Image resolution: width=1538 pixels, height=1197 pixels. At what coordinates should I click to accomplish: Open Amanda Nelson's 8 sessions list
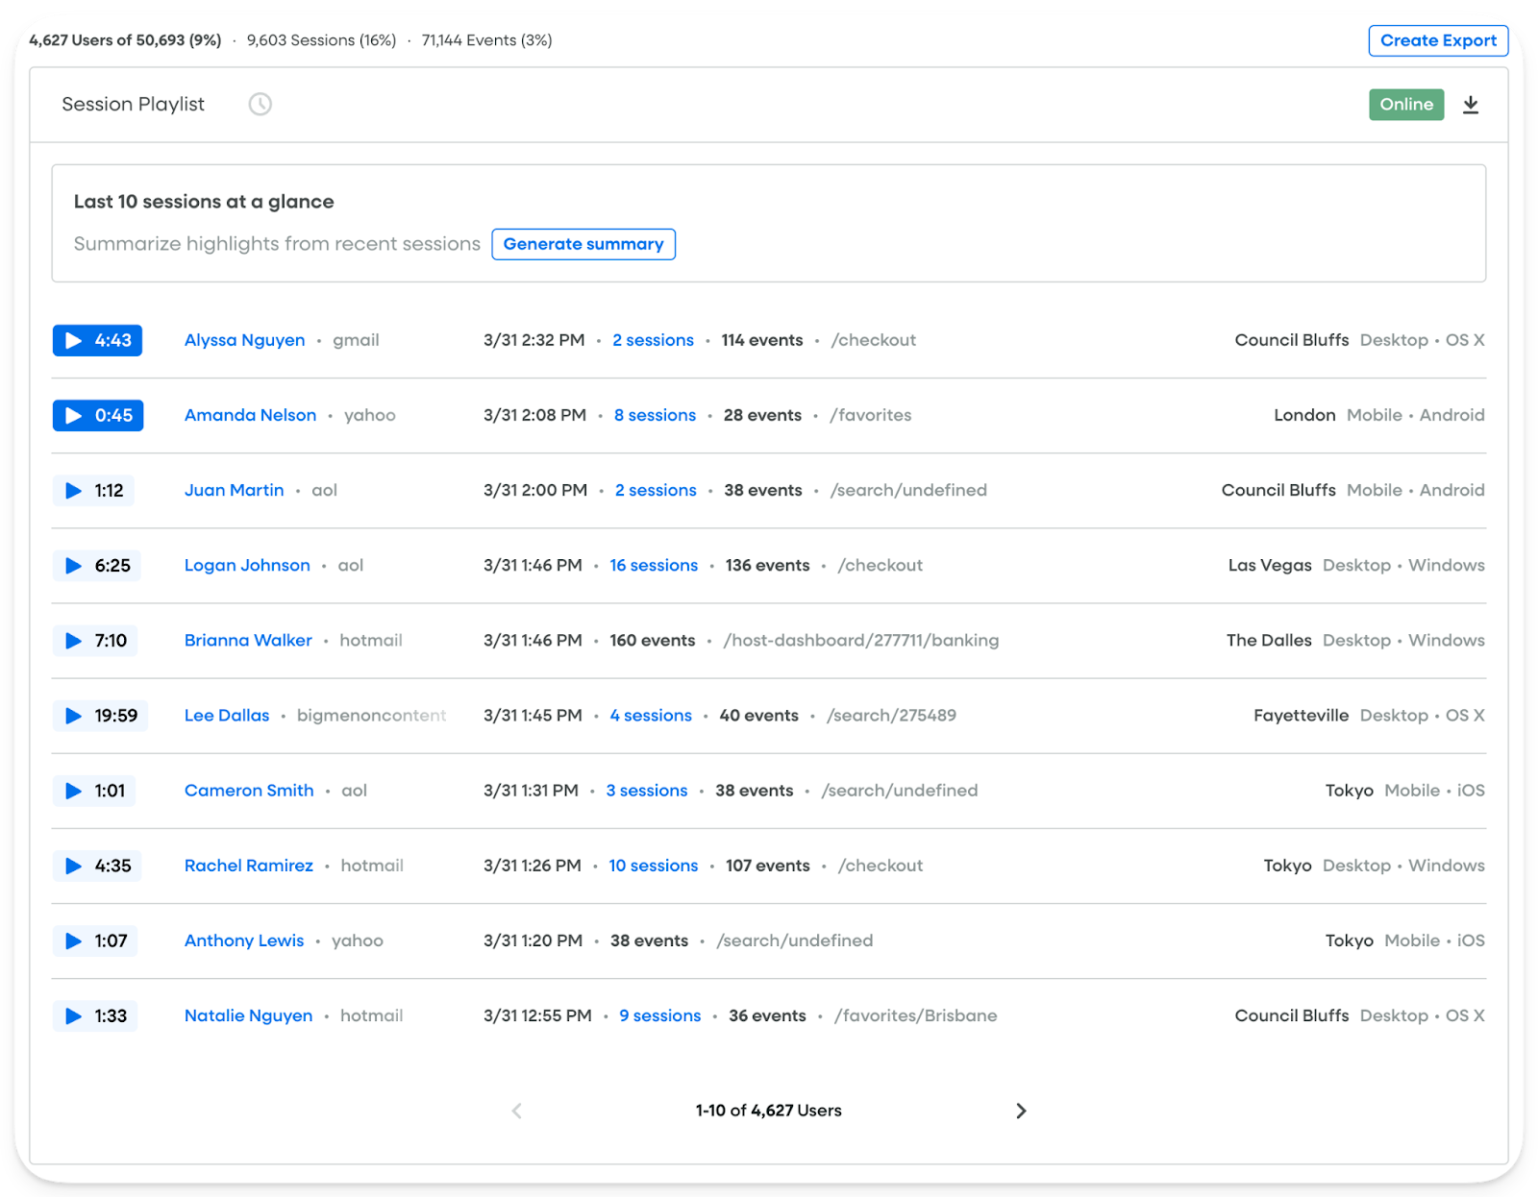tap(655, 415)
